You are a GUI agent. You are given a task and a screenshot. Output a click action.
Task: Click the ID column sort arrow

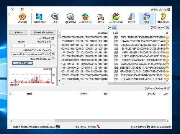[x=163, y=33]
